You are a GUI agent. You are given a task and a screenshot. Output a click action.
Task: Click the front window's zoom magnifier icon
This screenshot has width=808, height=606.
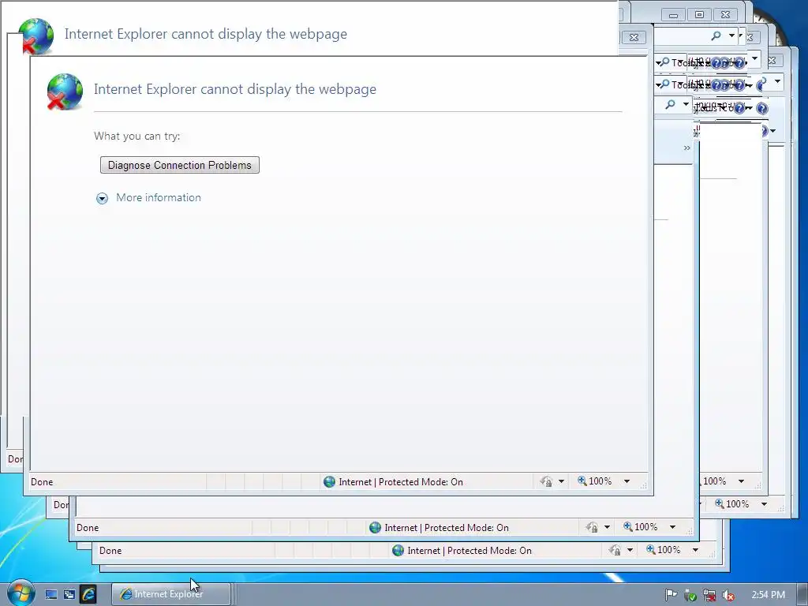point(582,481)
